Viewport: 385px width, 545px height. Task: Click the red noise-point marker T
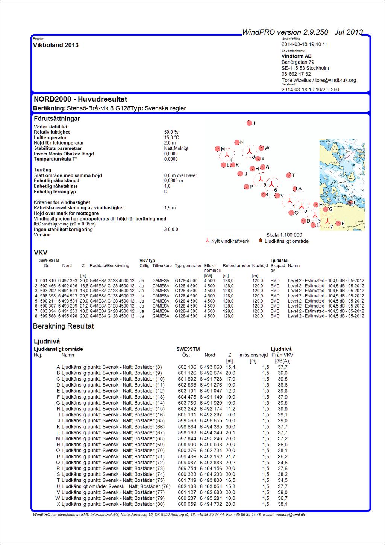289,175
